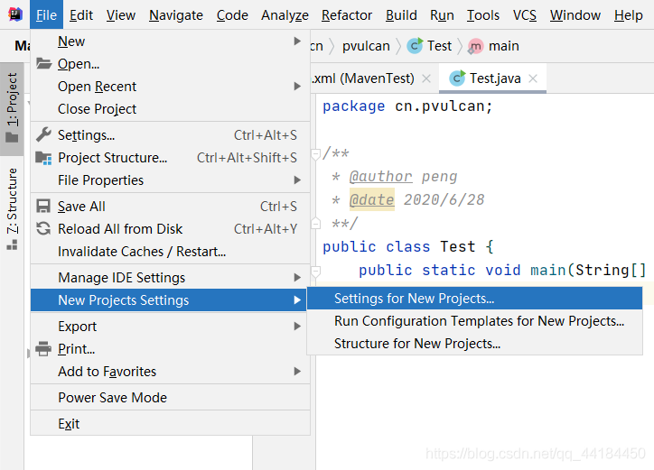
Task: Choose Structure for New Projects
Action: [416, 344]
